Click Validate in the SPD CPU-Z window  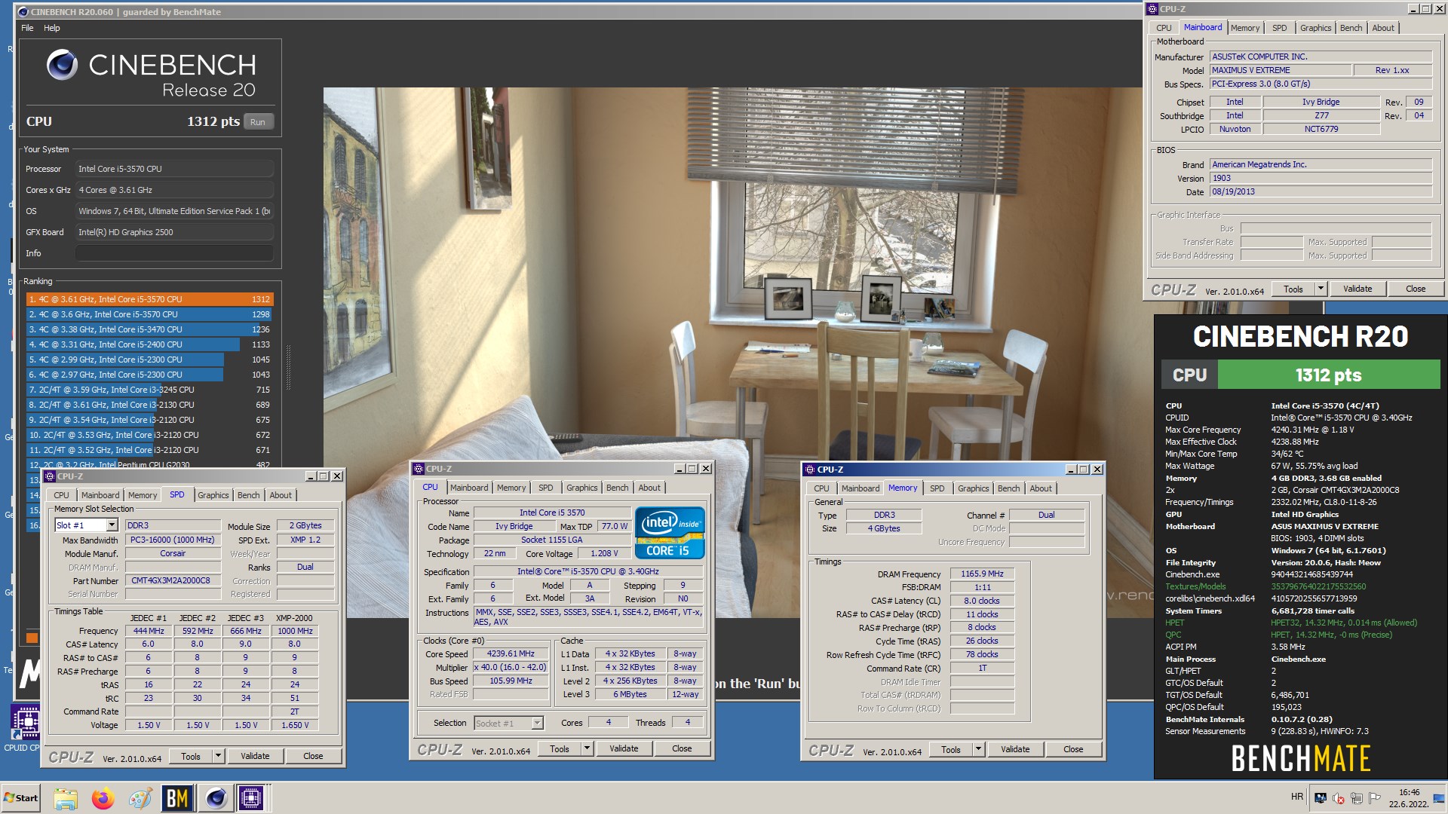tap(255, 756)
